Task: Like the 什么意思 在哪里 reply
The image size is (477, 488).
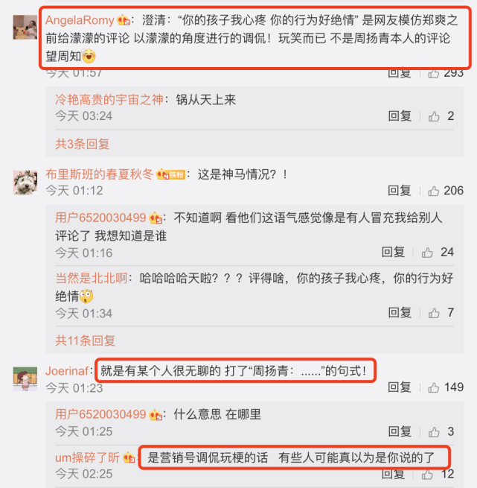Action: pyautogui.click(x=434, y=431)
